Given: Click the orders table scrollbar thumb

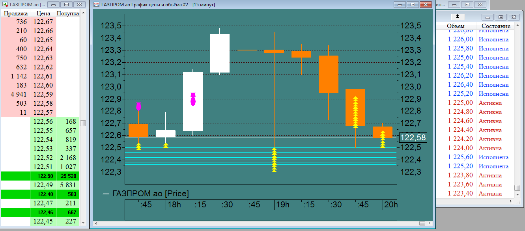Looking at the screenshot, I should pyautogui.click(x=517, y=188).
